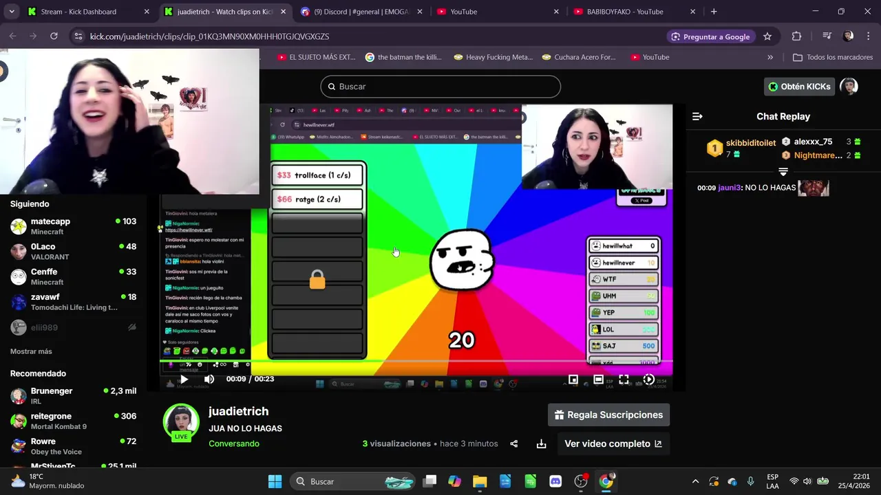This screenshot has width=881, height=495.
Task: Open Cenffe channel in sidebar
Action: 73,276
